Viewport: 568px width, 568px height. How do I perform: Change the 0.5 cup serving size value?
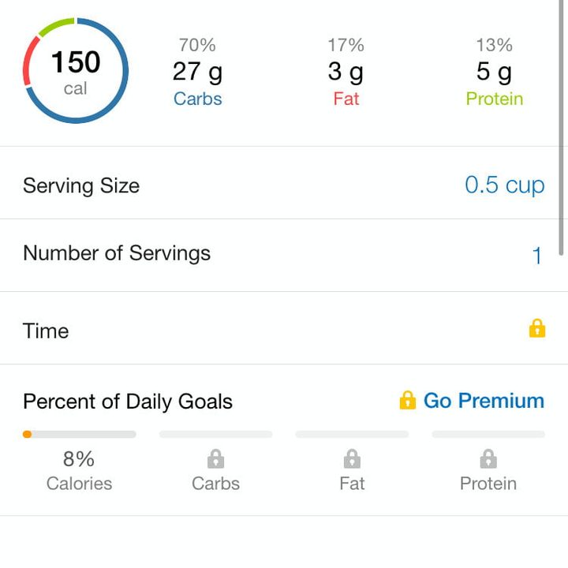504,185
